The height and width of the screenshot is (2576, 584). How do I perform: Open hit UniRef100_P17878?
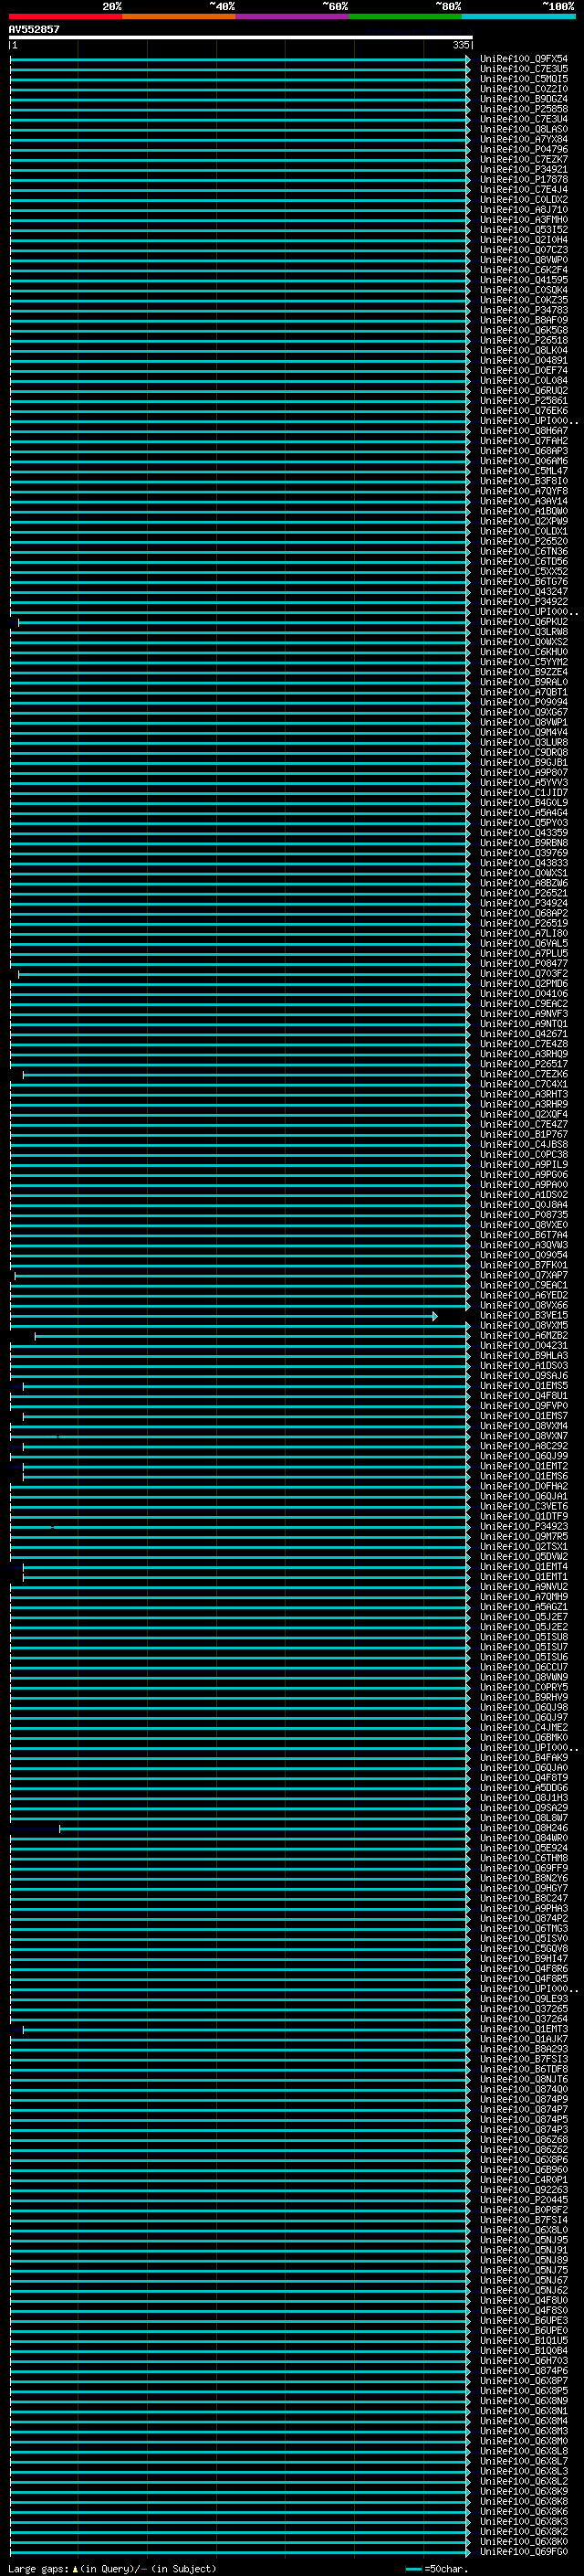tap(523, 179)
